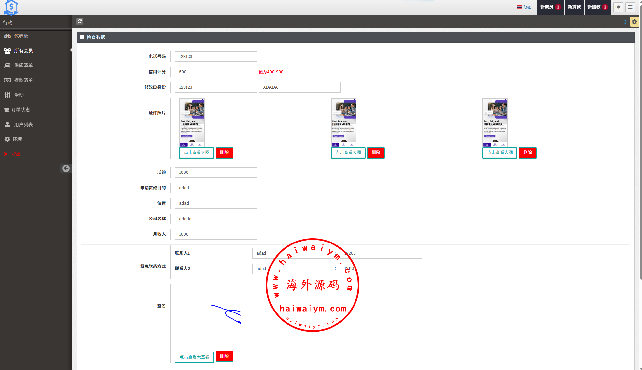Image resolution: width=642 pixels, height=370 pixels.
Task: Open 提款清单 in the sidebar
Action: tap(23, 80)
